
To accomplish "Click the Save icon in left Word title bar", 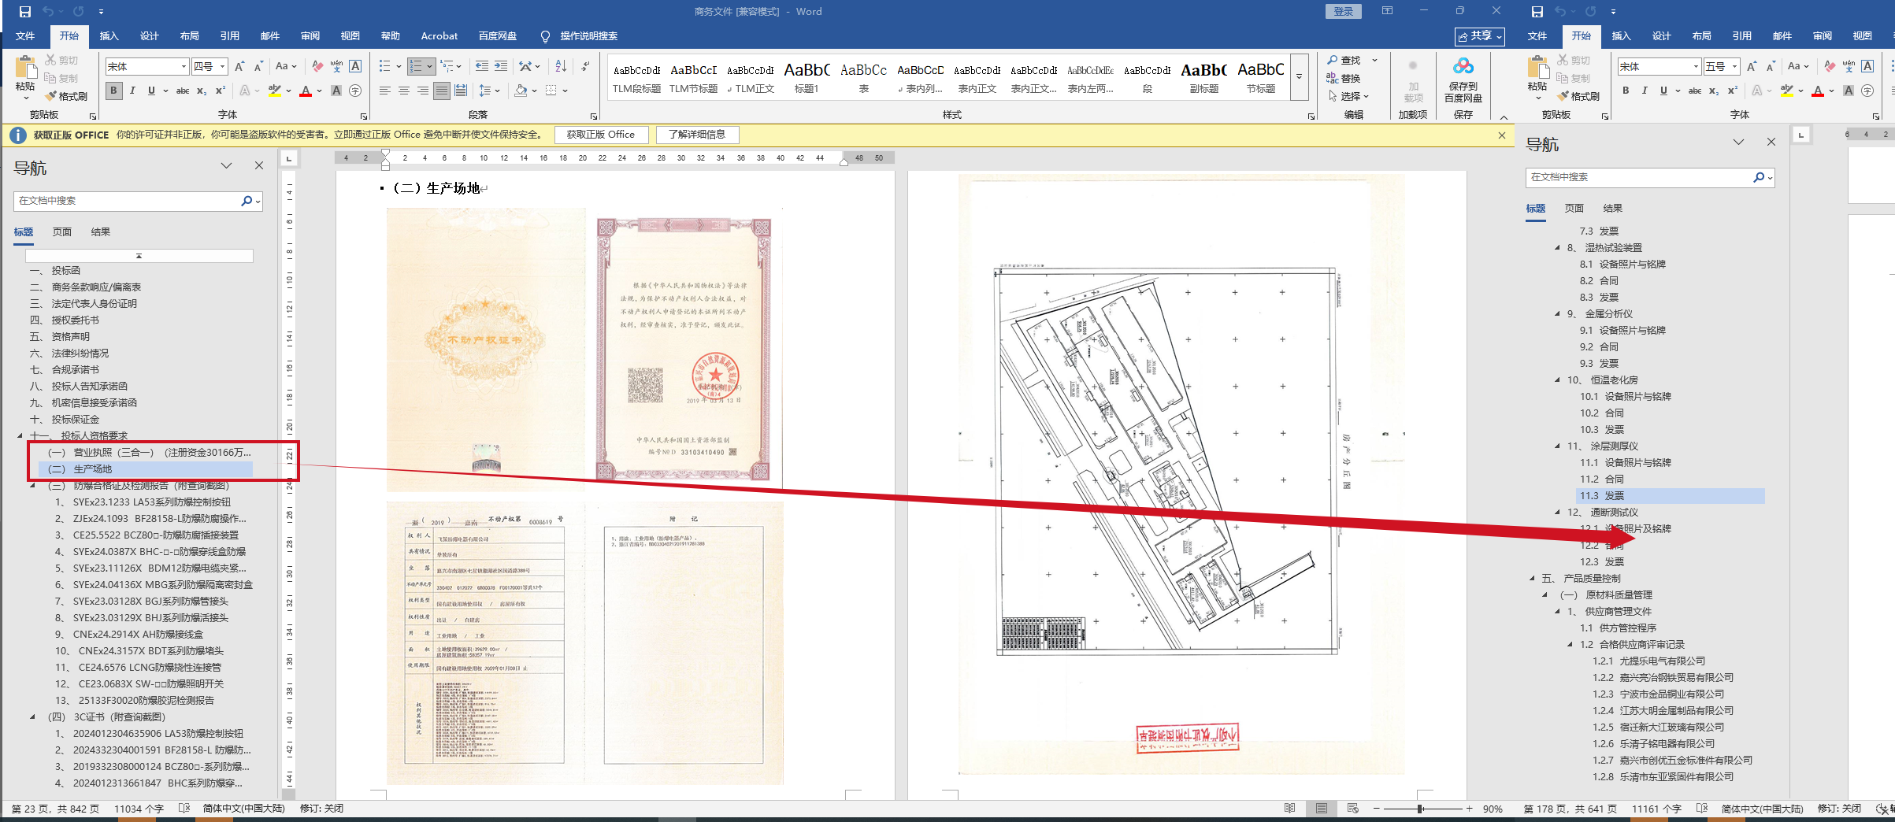I will click(25, 12).
